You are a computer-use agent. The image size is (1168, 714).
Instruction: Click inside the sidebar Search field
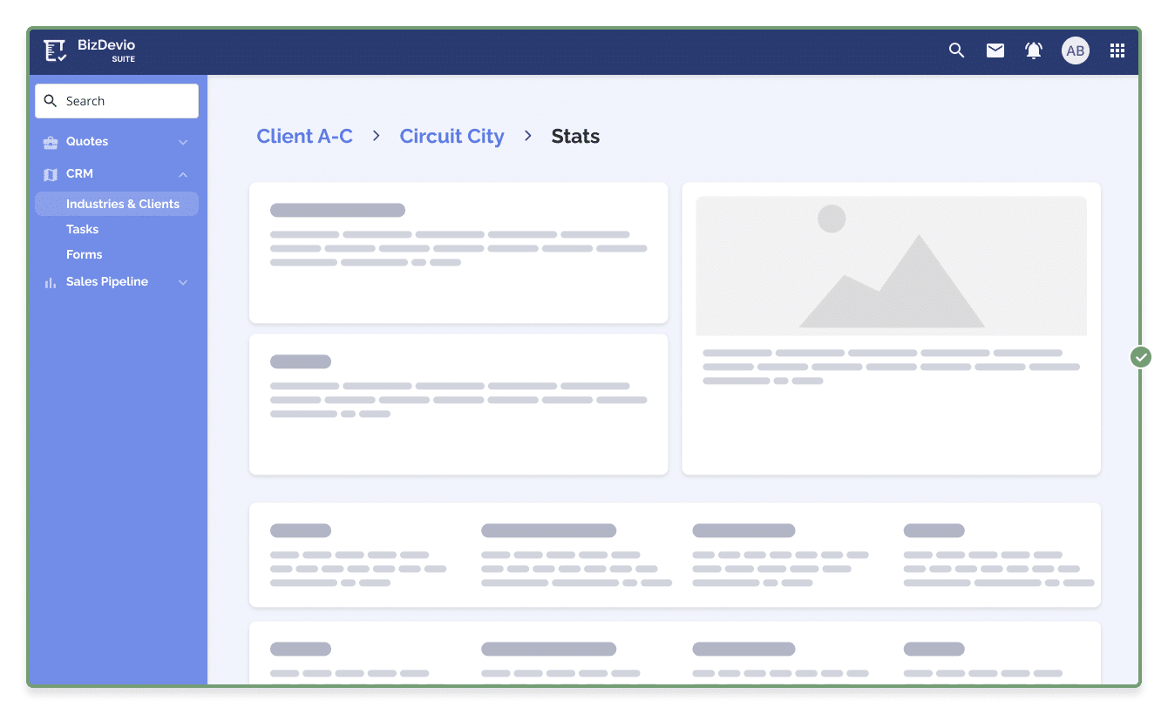116,100
